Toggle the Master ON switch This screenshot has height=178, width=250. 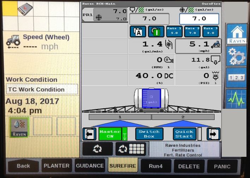point(113,134)
